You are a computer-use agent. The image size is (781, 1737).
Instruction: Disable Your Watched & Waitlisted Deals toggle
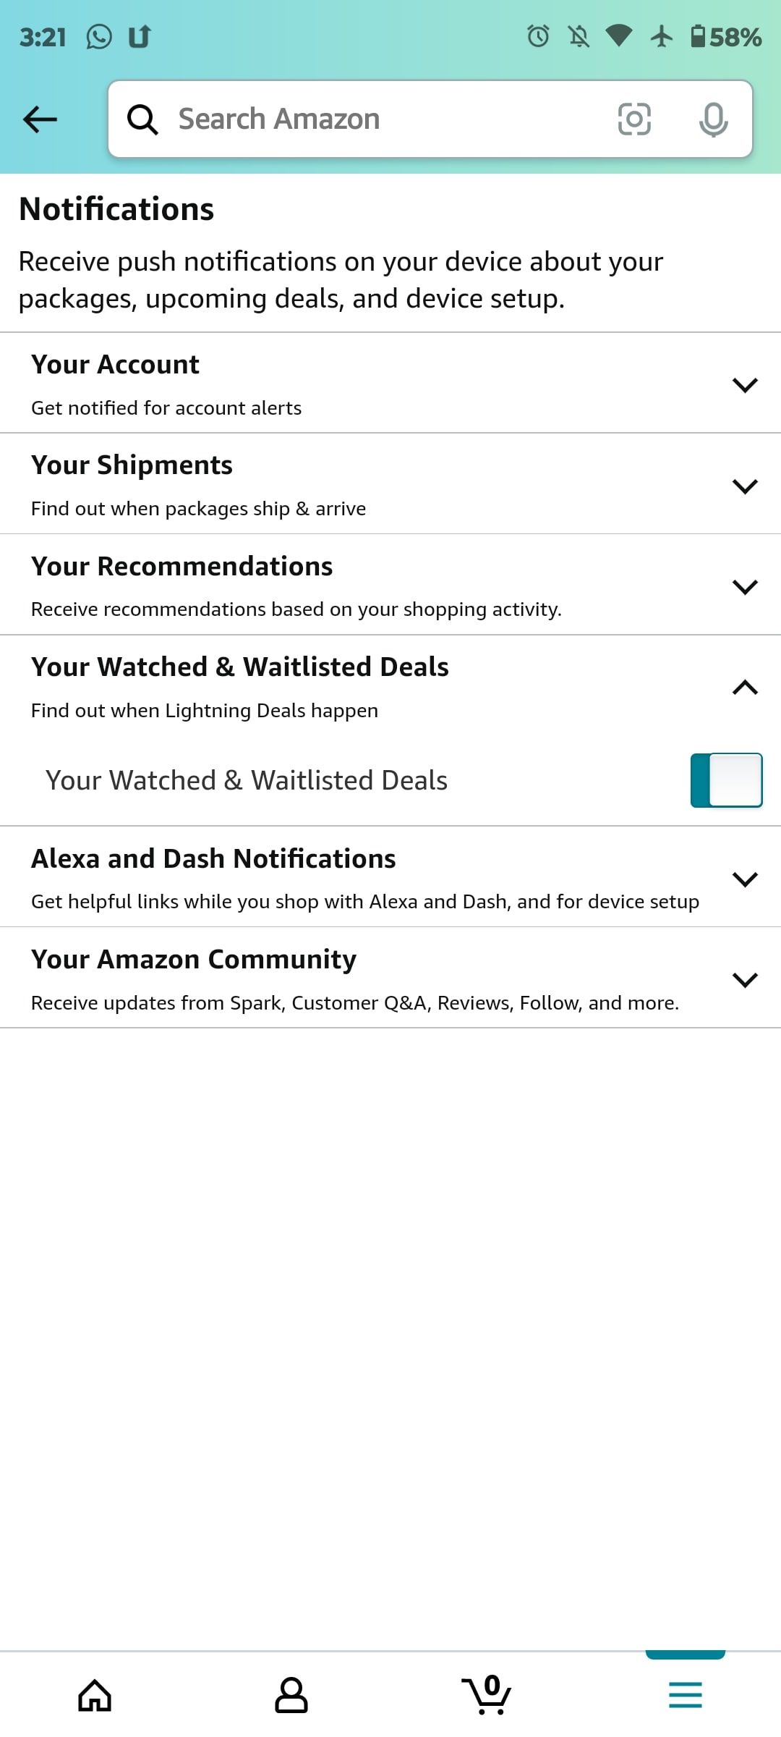click(x=726, y=780)
